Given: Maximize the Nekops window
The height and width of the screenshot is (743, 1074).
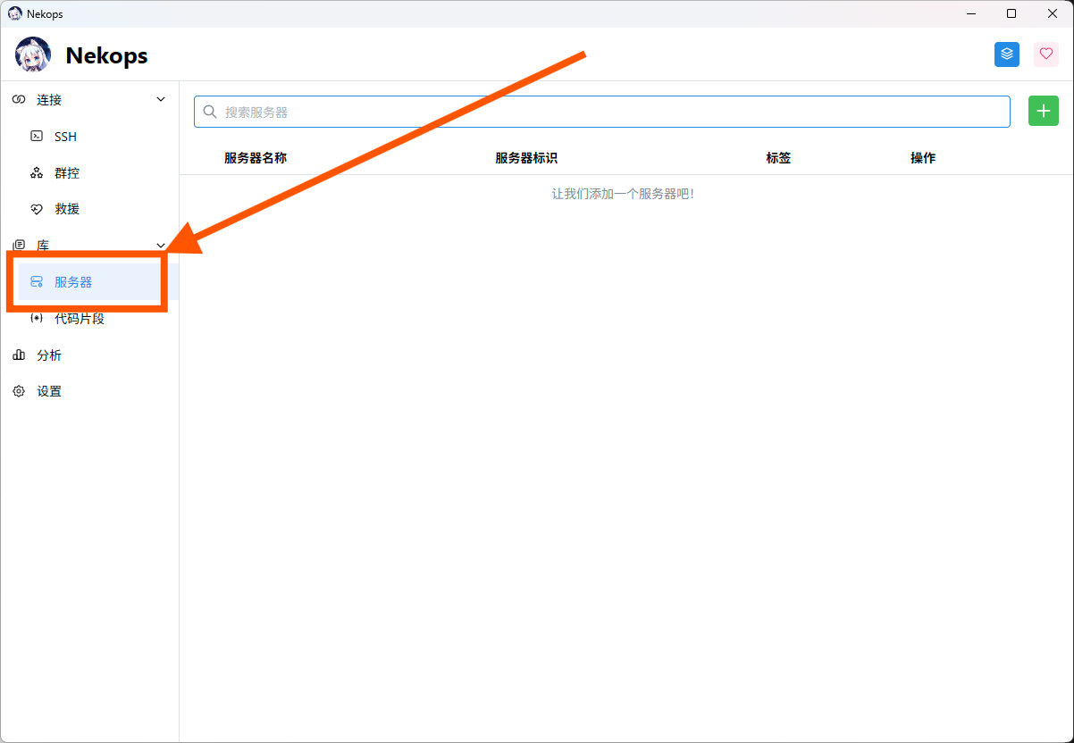Looking at the screenshot, I should point(1011,13).
